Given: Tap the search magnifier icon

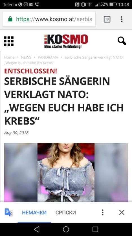Looking at the screenshot, I should [x=122, y=41].
